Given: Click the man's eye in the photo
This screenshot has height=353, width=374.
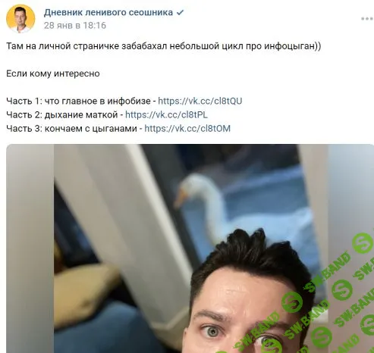Looking at the screenshot, I should 213,332.
